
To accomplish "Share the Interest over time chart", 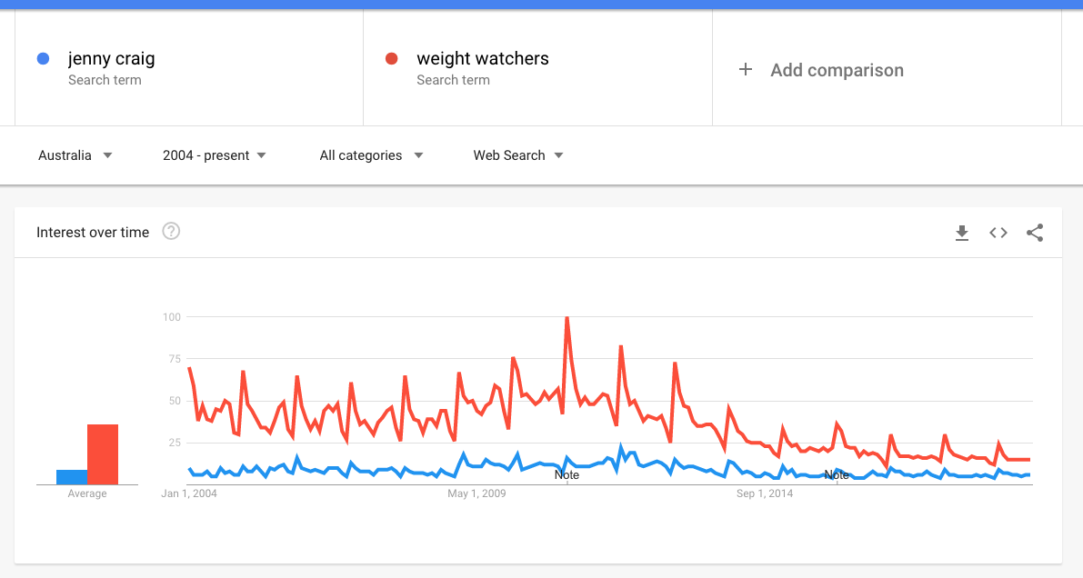I will 1035,233.
